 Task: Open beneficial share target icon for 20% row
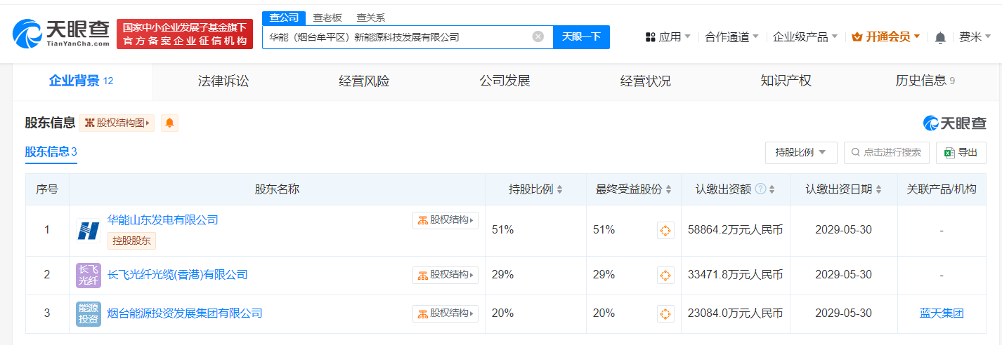click(x=665, y=313)
